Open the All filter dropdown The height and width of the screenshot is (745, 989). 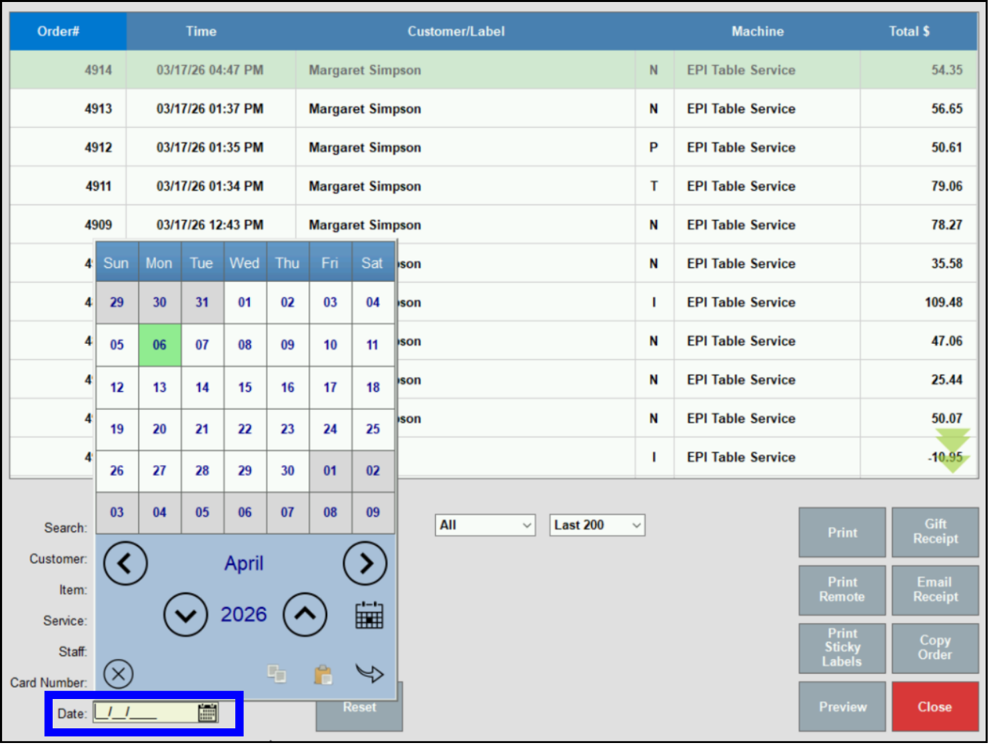pos(485,525)
